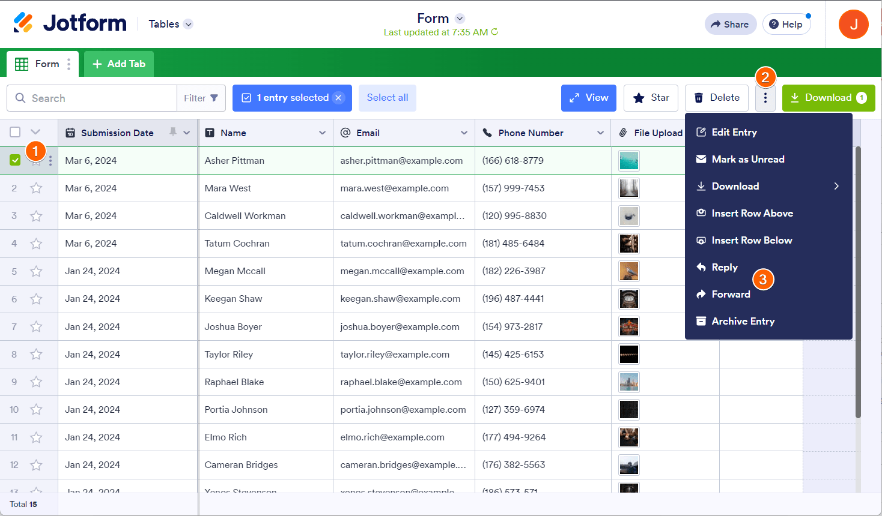Select Forward in context menu

768,294
